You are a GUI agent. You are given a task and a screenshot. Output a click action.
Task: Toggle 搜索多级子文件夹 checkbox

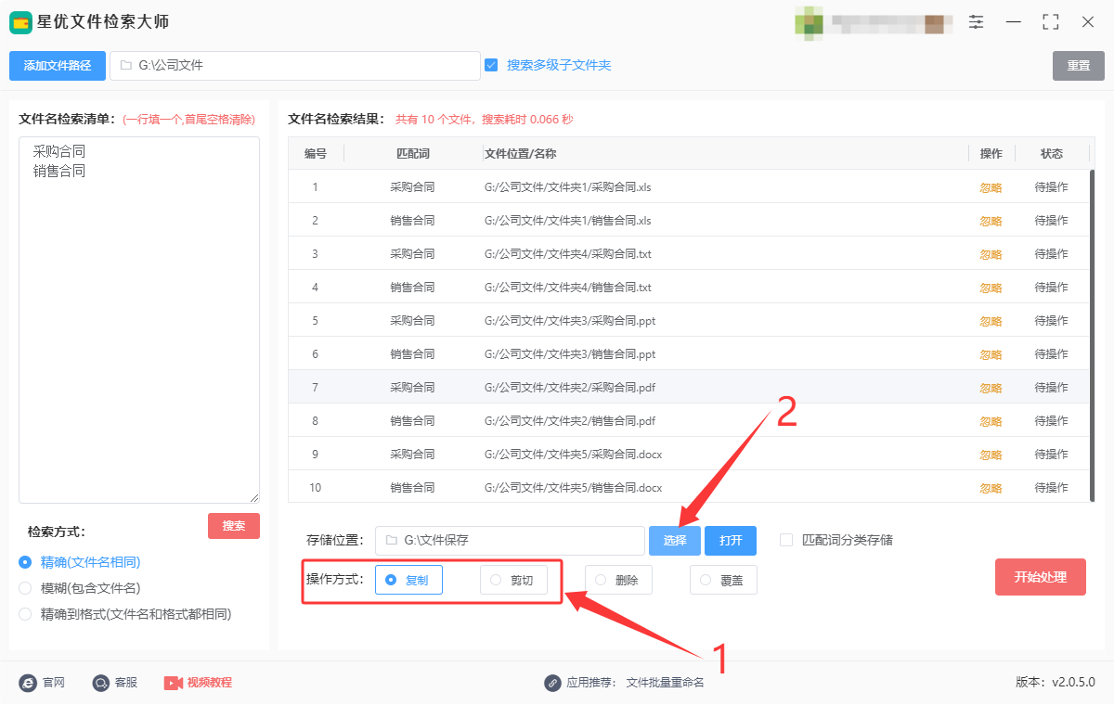(x=491, y=65)
